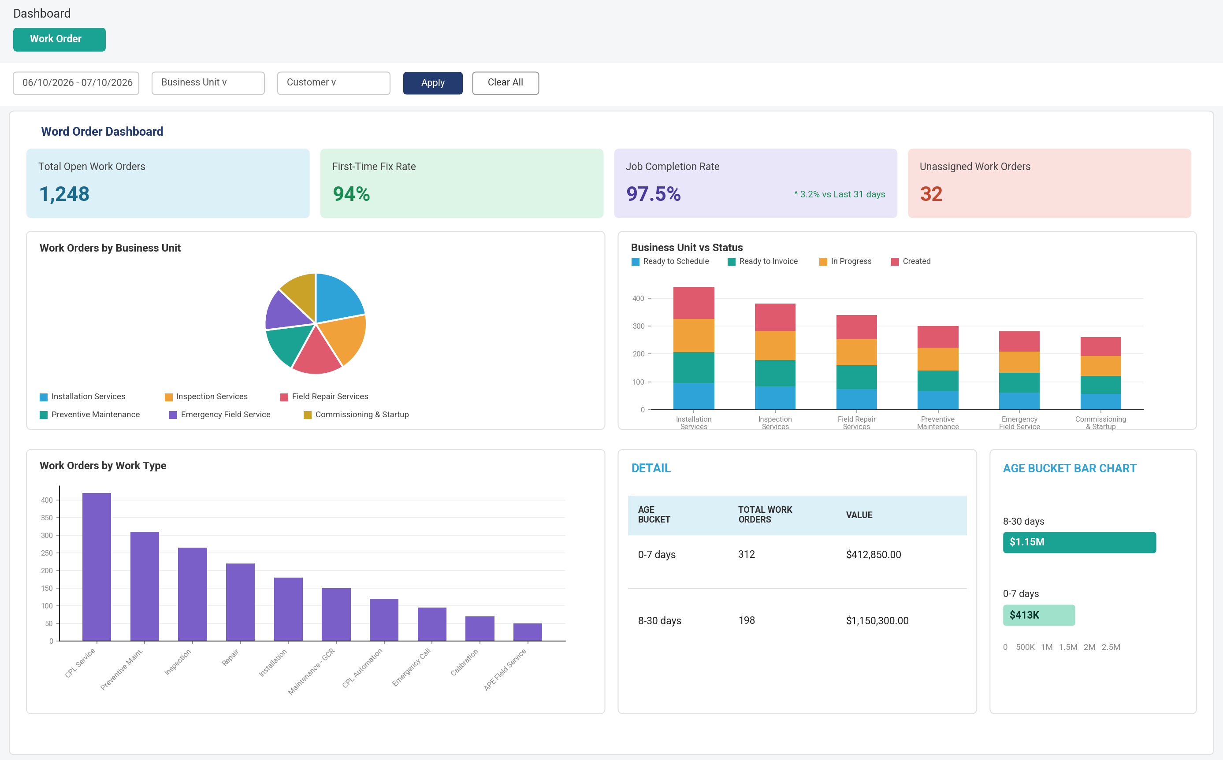Screen dimensions: 1223x760
Task: Click the Commissioning & Startup legend square
Action: [x=308, y=415]
